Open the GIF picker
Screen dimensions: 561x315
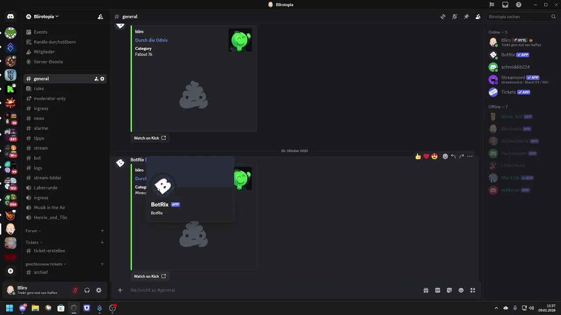coord(437,290)
